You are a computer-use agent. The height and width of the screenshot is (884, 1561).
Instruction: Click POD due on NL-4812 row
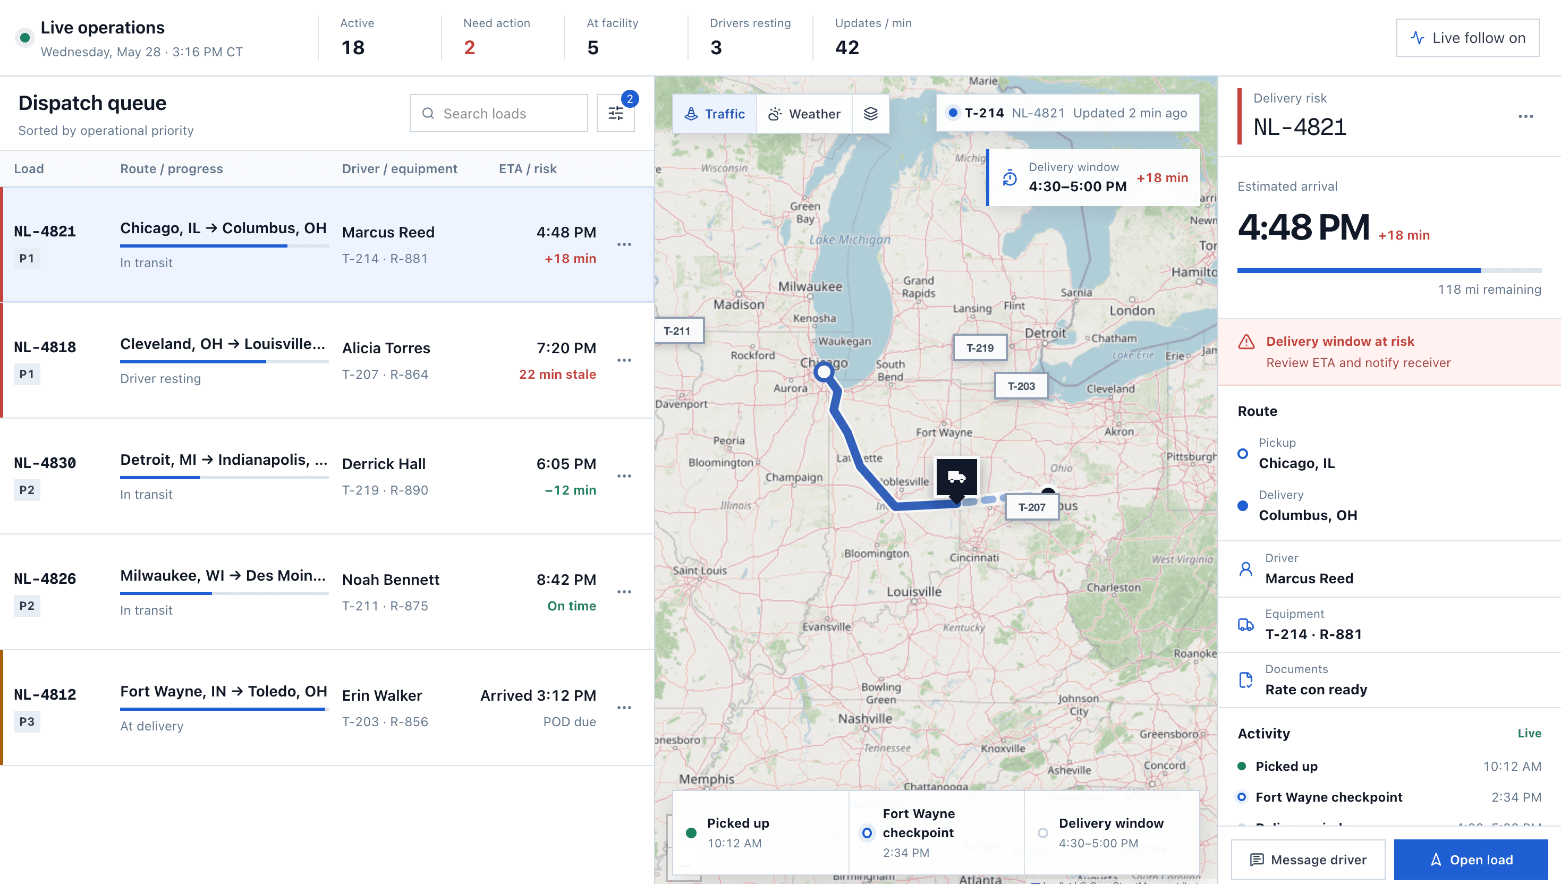(x=570, y=722)
